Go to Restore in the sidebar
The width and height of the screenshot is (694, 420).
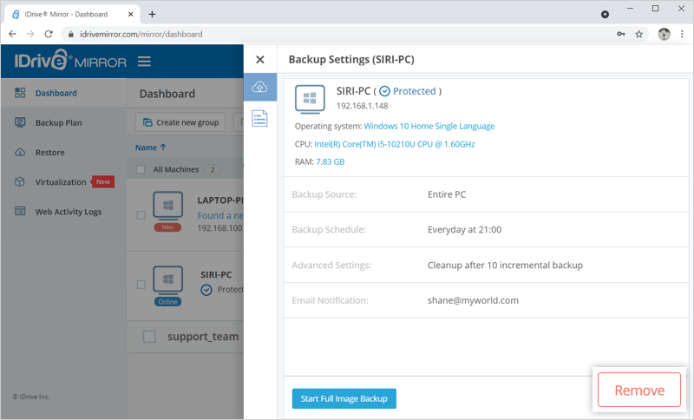pyautogui.click(x=49, y=153)
